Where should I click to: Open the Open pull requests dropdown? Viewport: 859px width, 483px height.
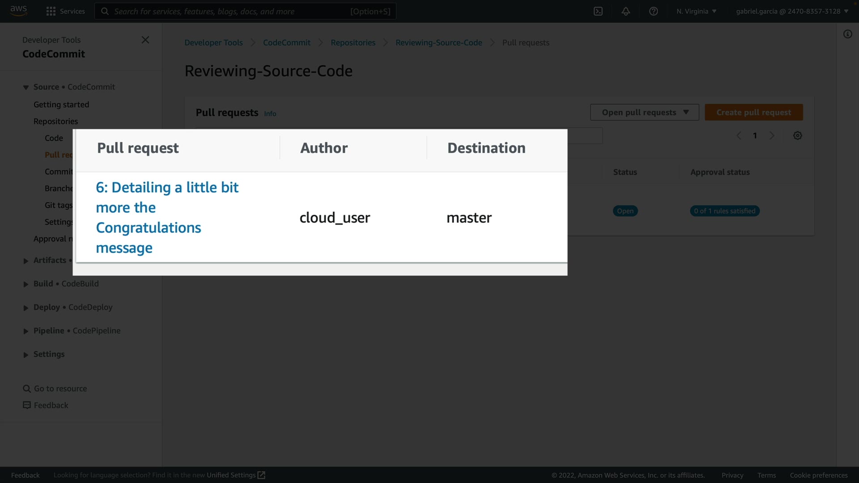click(x=644, y=112)
